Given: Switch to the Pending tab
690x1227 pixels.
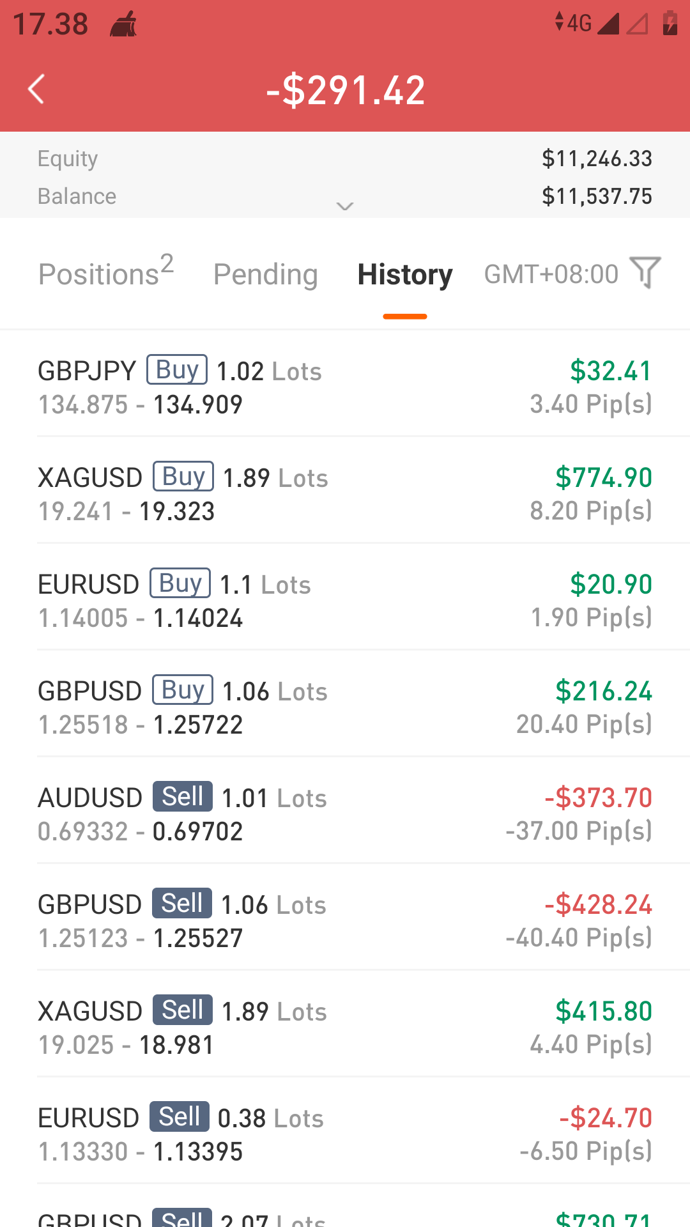Looking at the screenshot, I should [265, 274].
